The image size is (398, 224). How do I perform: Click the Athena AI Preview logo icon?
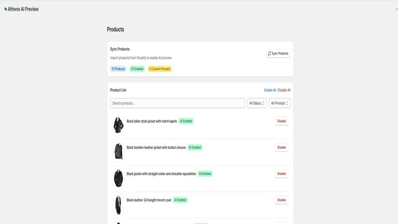pyautogui.click(x=5, y=9)
